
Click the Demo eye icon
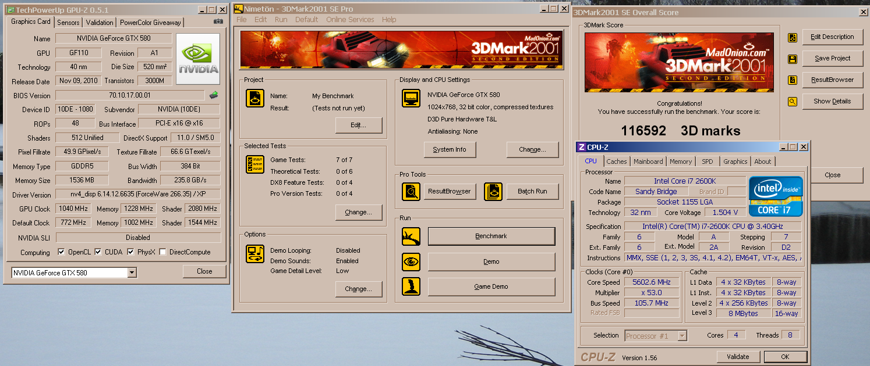coord(411,261)
